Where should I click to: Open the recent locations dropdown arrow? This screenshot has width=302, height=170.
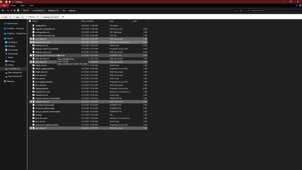click(11, 10)
